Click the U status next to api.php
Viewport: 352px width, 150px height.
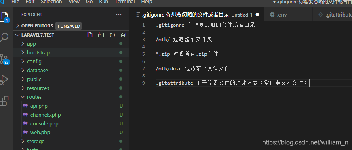(x=121, y=106)
